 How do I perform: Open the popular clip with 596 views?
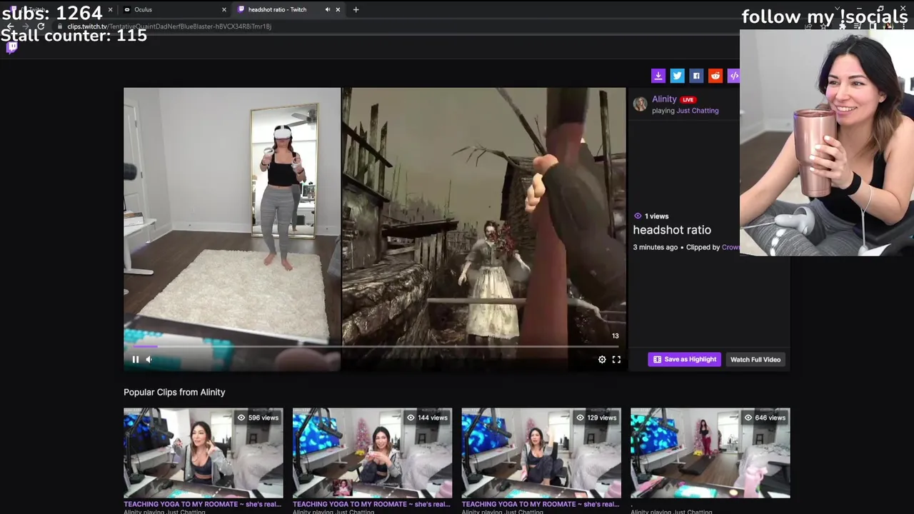click(204, 453)
